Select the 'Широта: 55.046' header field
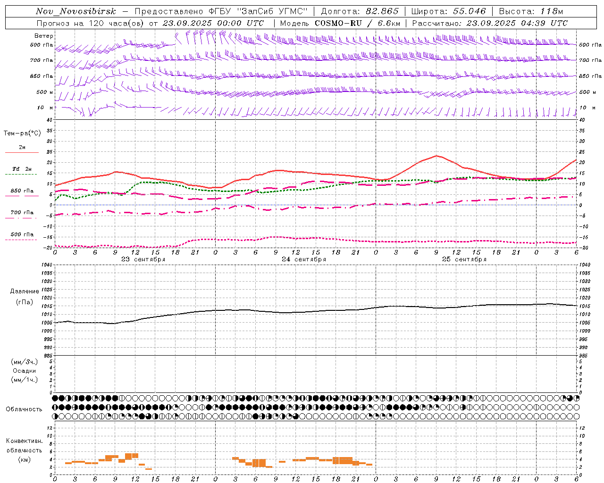The height and width of the screenshot is (483, 604). pyautogui.click(x=448, y=12)
